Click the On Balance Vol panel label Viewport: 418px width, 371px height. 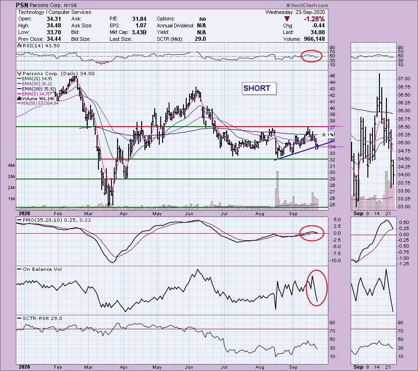coord(42,269)
